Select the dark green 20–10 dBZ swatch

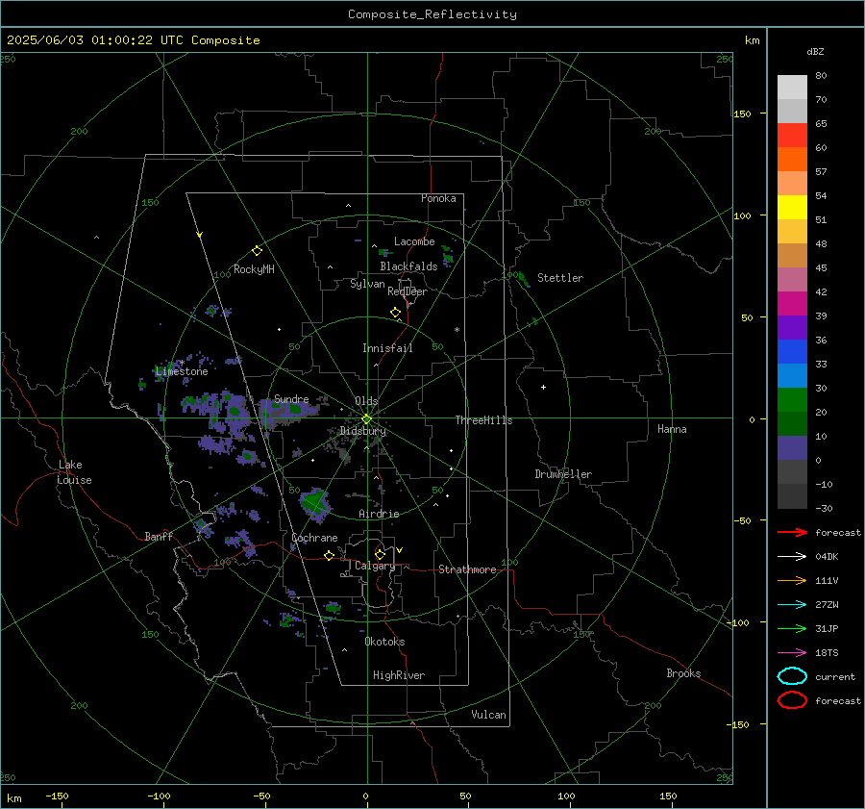pyautogui.click(x=792, y=424)
